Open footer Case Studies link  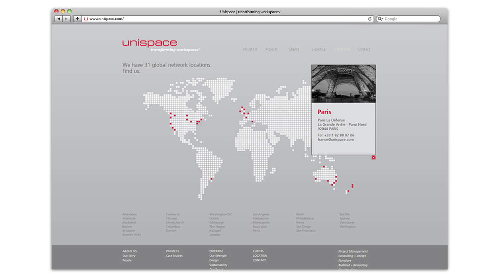point(174,255)
